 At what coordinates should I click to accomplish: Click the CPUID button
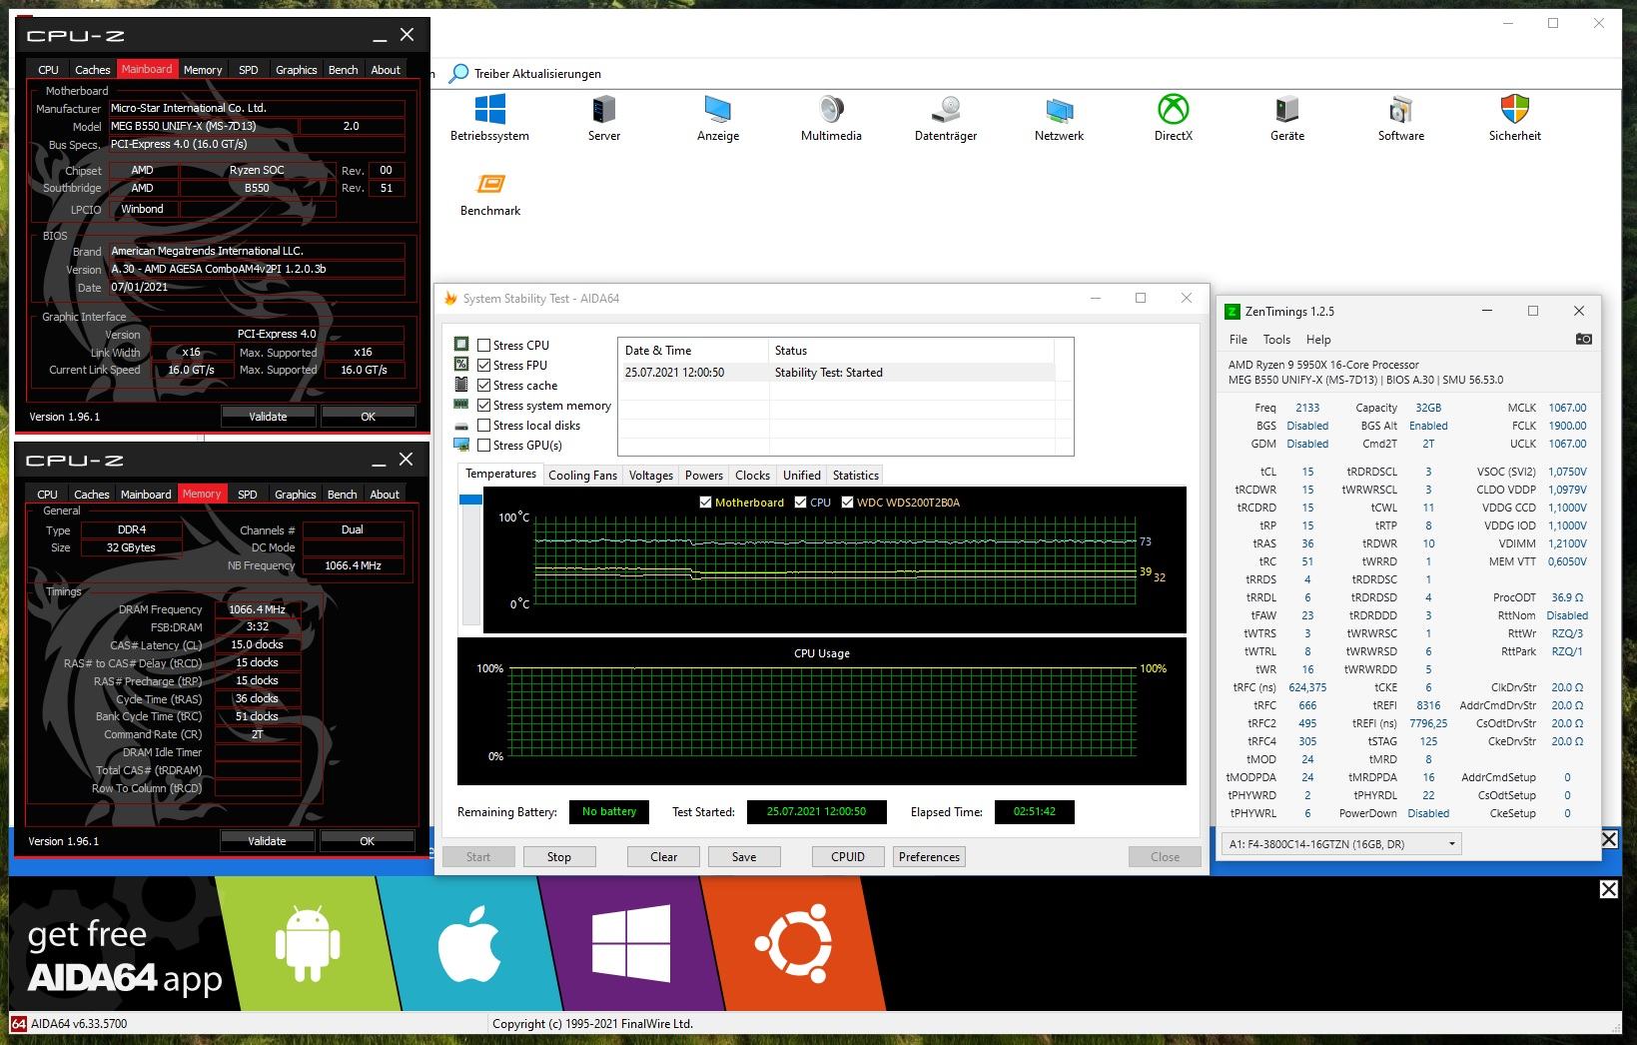coord(848,856)
